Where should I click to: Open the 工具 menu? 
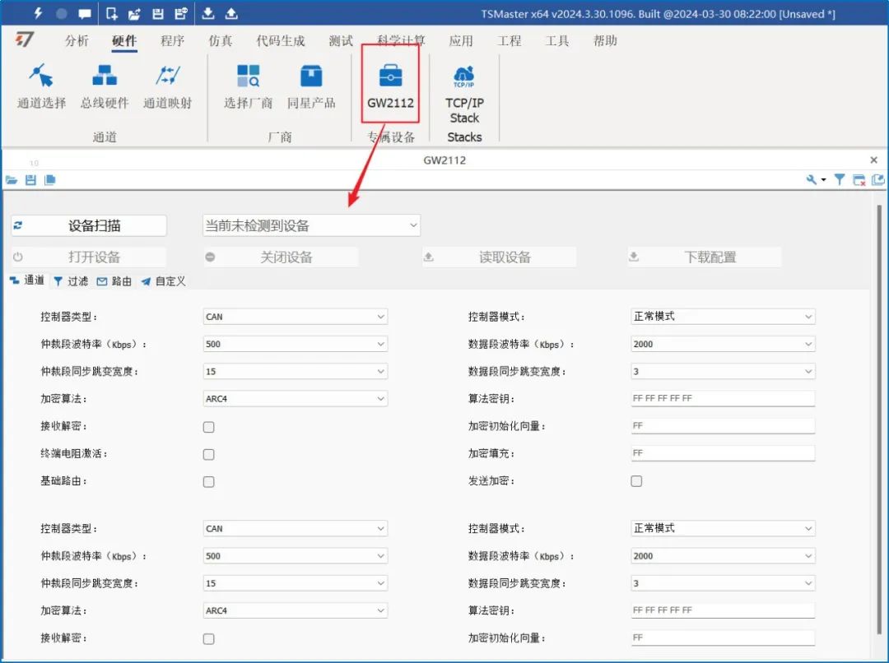(x=556, y=40)
